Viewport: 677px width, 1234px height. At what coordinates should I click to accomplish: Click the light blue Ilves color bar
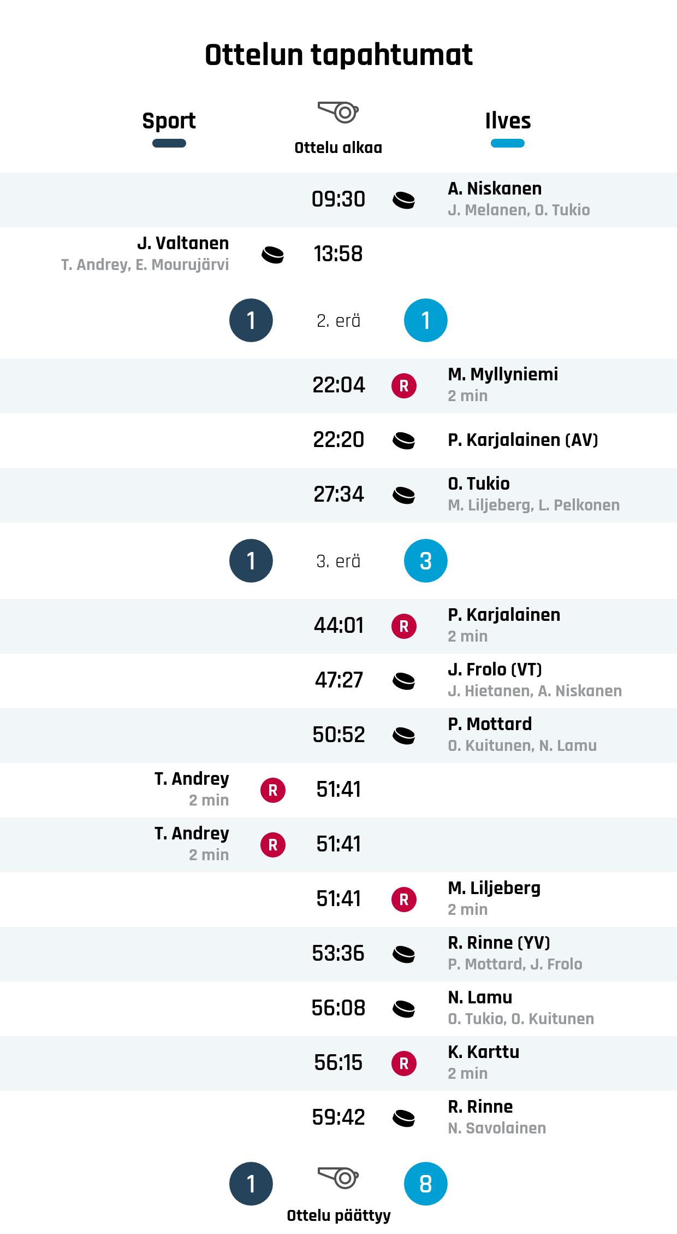pyautogui.click(x=507, y=143)
